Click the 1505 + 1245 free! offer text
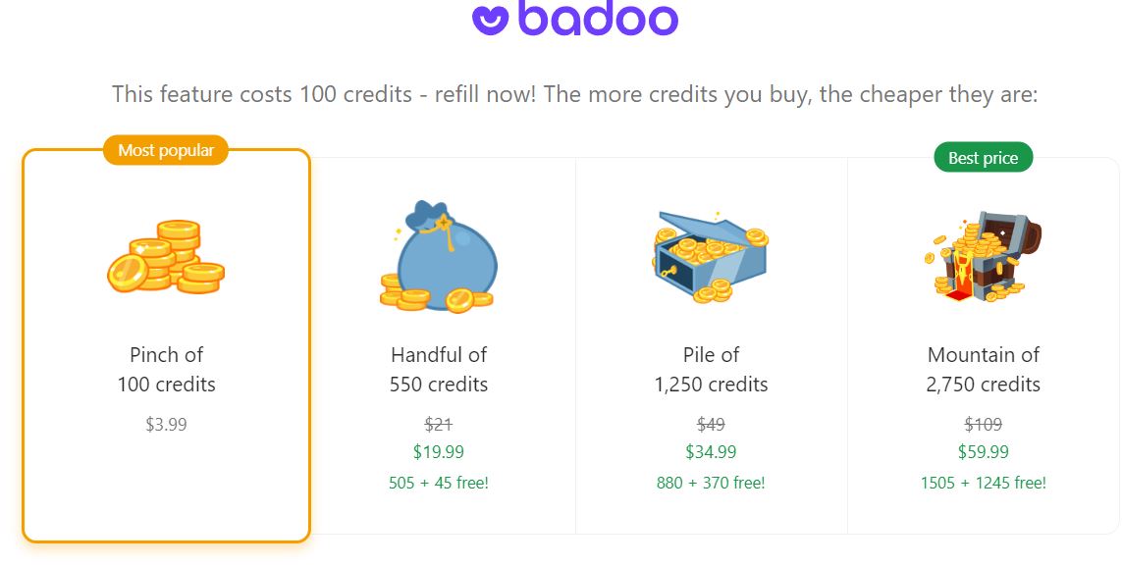 [x=984, y=483]
